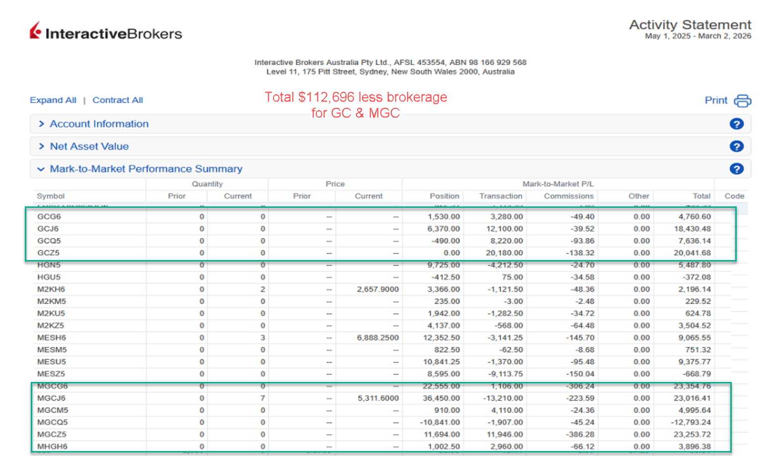This screenshot has height=456, width=773.
Task: Expand the Net Asset Value section
Action: pos(89,146)
